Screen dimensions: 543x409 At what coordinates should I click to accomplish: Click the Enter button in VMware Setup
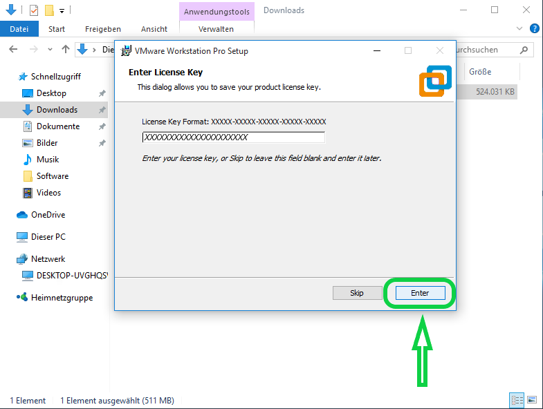(x=420, y=293)
